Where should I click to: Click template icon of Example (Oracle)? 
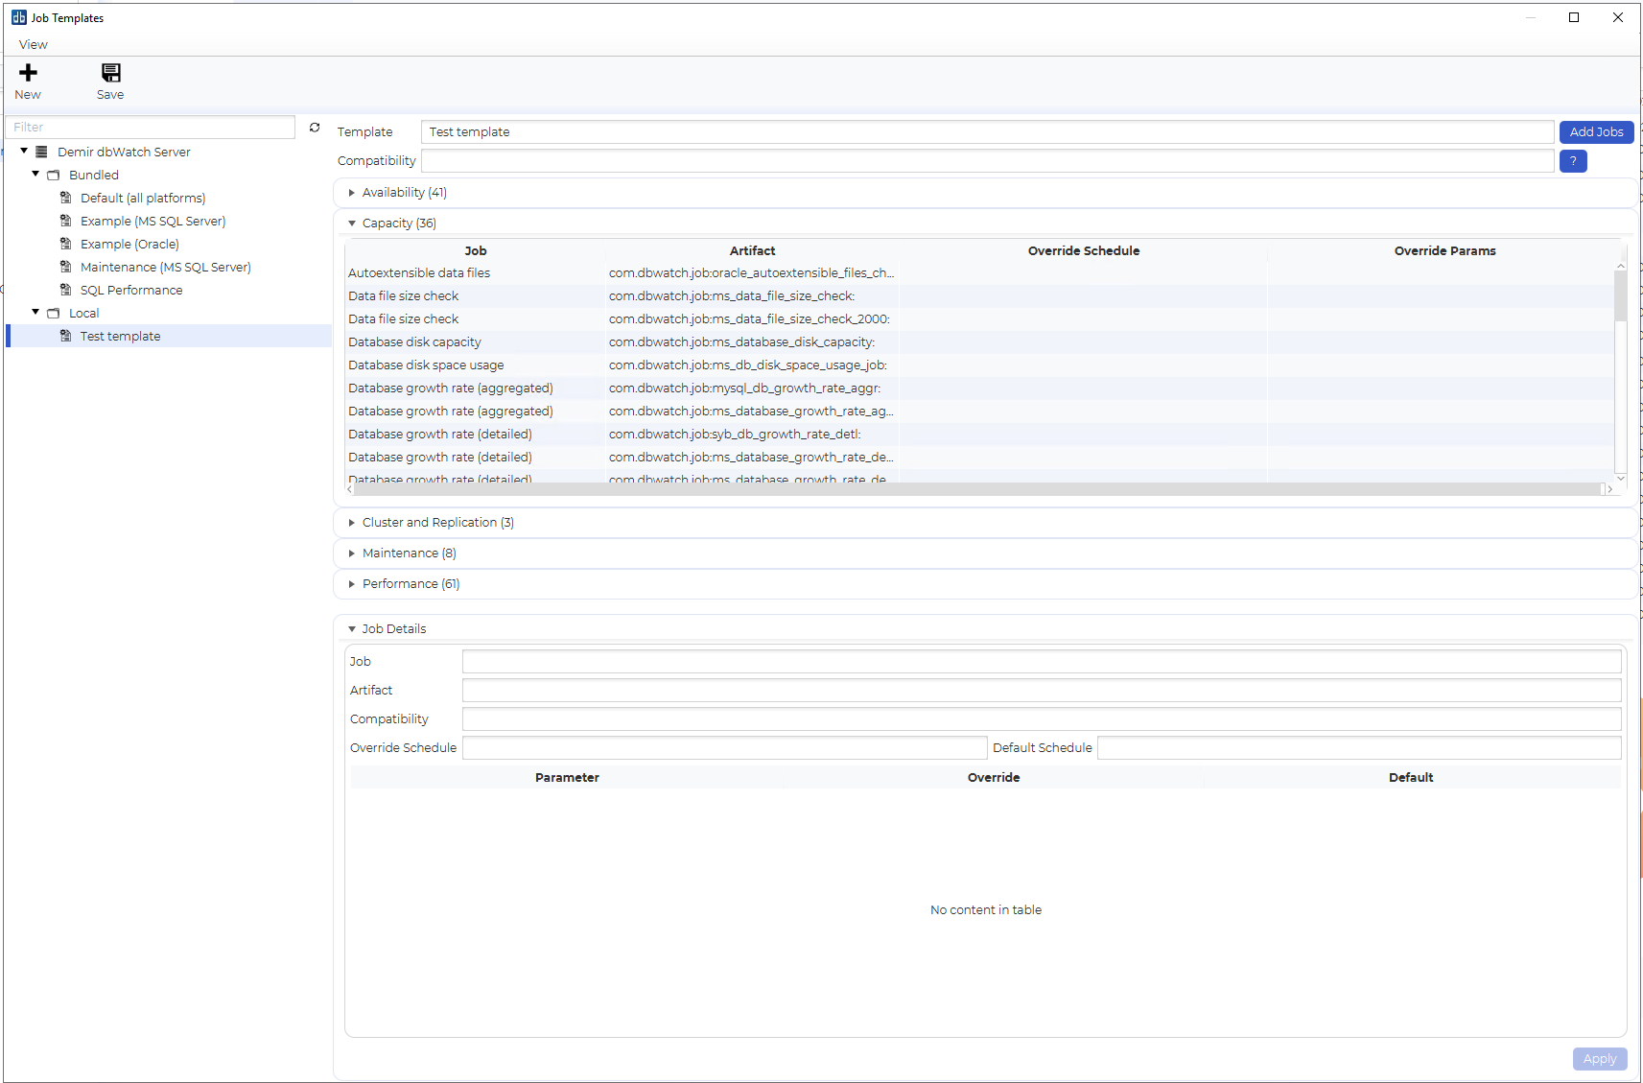coord(66,244)
